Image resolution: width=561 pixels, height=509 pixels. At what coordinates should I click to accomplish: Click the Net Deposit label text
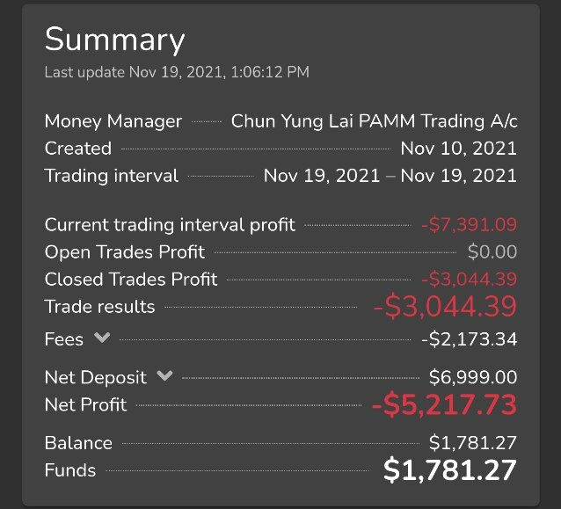click(96, 377)
